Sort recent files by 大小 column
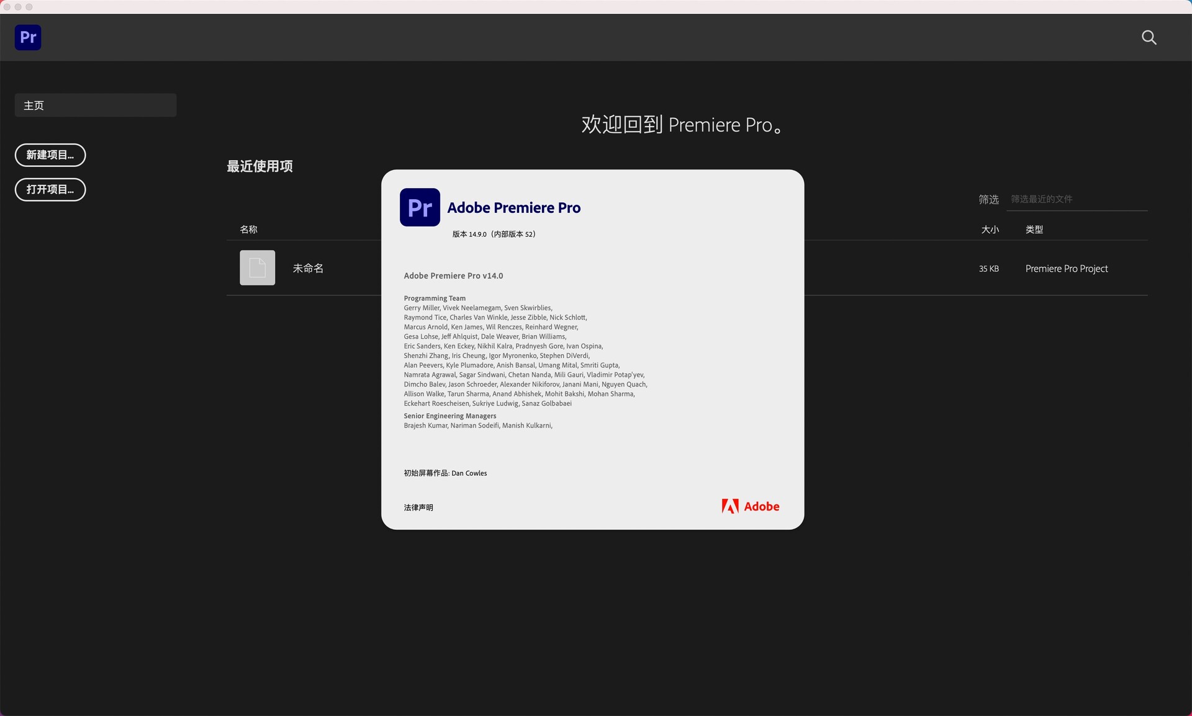Image resolution: width=1192 pixels, height=716 pixels. (x=990, y=230)
